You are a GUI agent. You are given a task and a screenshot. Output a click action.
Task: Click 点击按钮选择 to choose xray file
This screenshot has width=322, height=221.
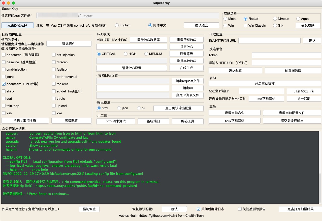[17, 25]
